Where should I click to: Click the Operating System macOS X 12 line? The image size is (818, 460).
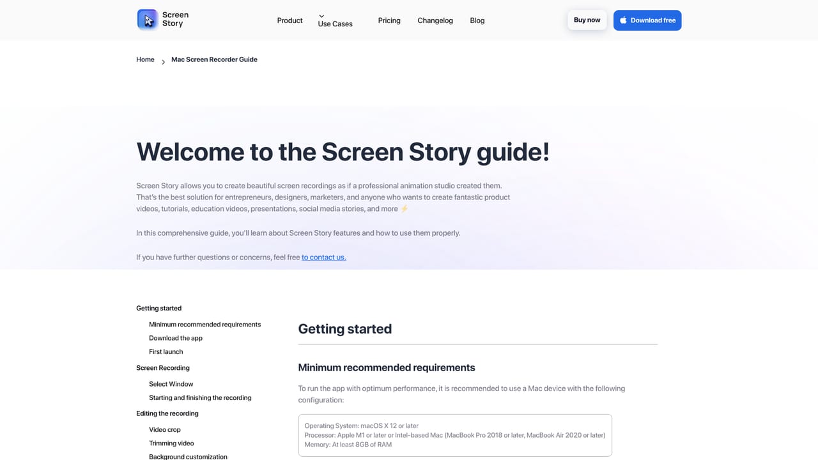362,426
